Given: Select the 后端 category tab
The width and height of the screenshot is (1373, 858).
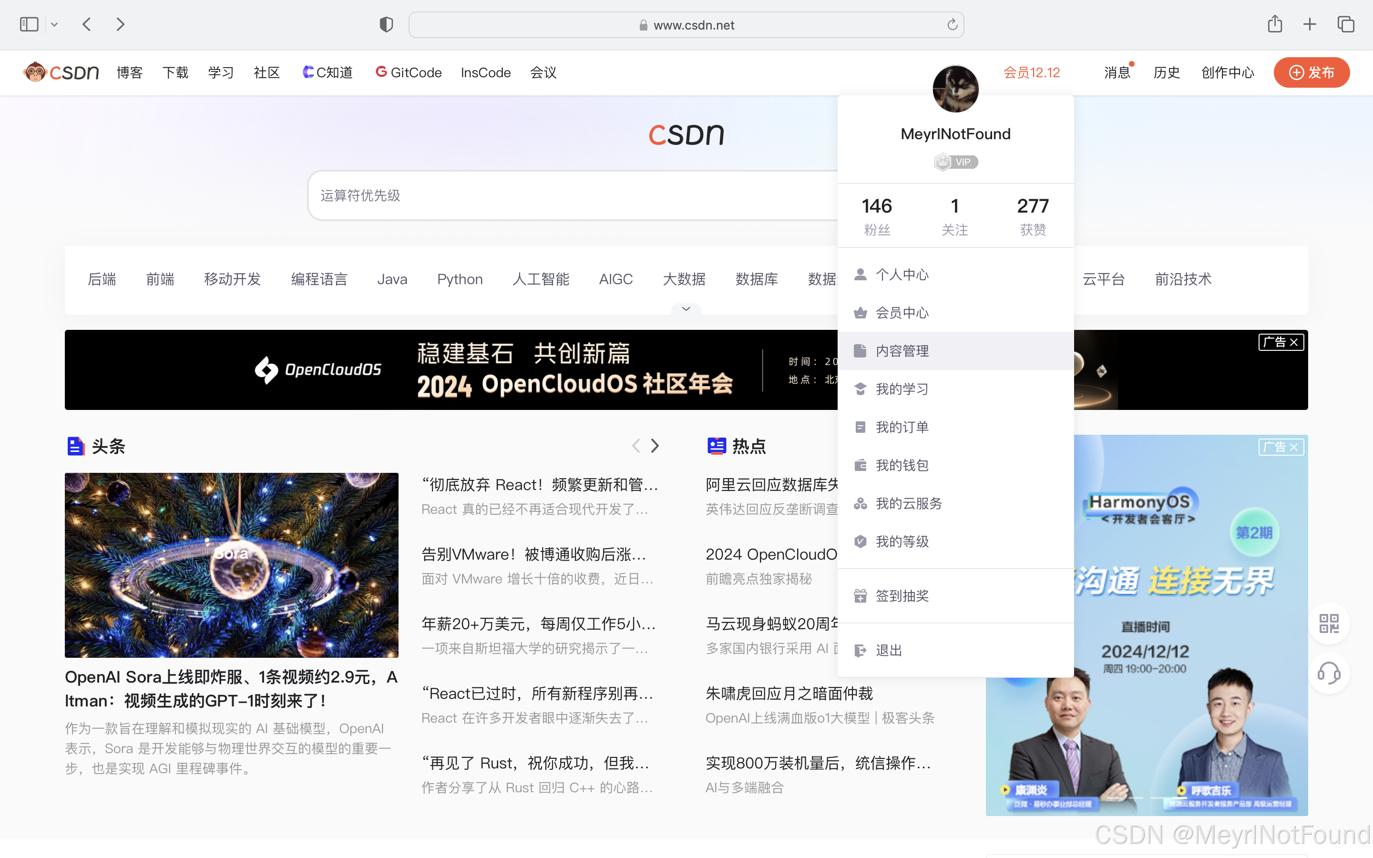Looking at the screenshot, I should click(102, 279).
